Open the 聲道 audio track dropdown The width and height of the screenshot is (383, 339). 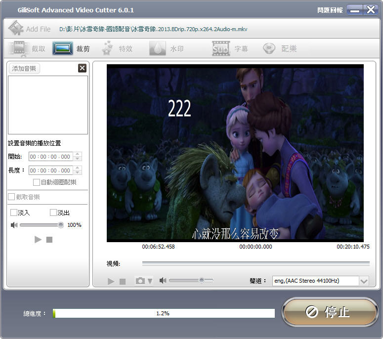click(364, 281)
